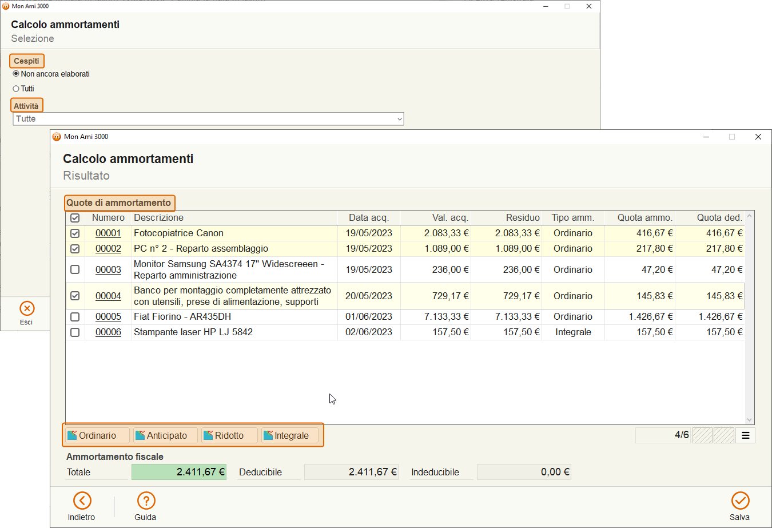772x528 pixels.
Task: Click the 'Fiat Fiorino - AR435DH' description
Action: (x=182, y=317)
